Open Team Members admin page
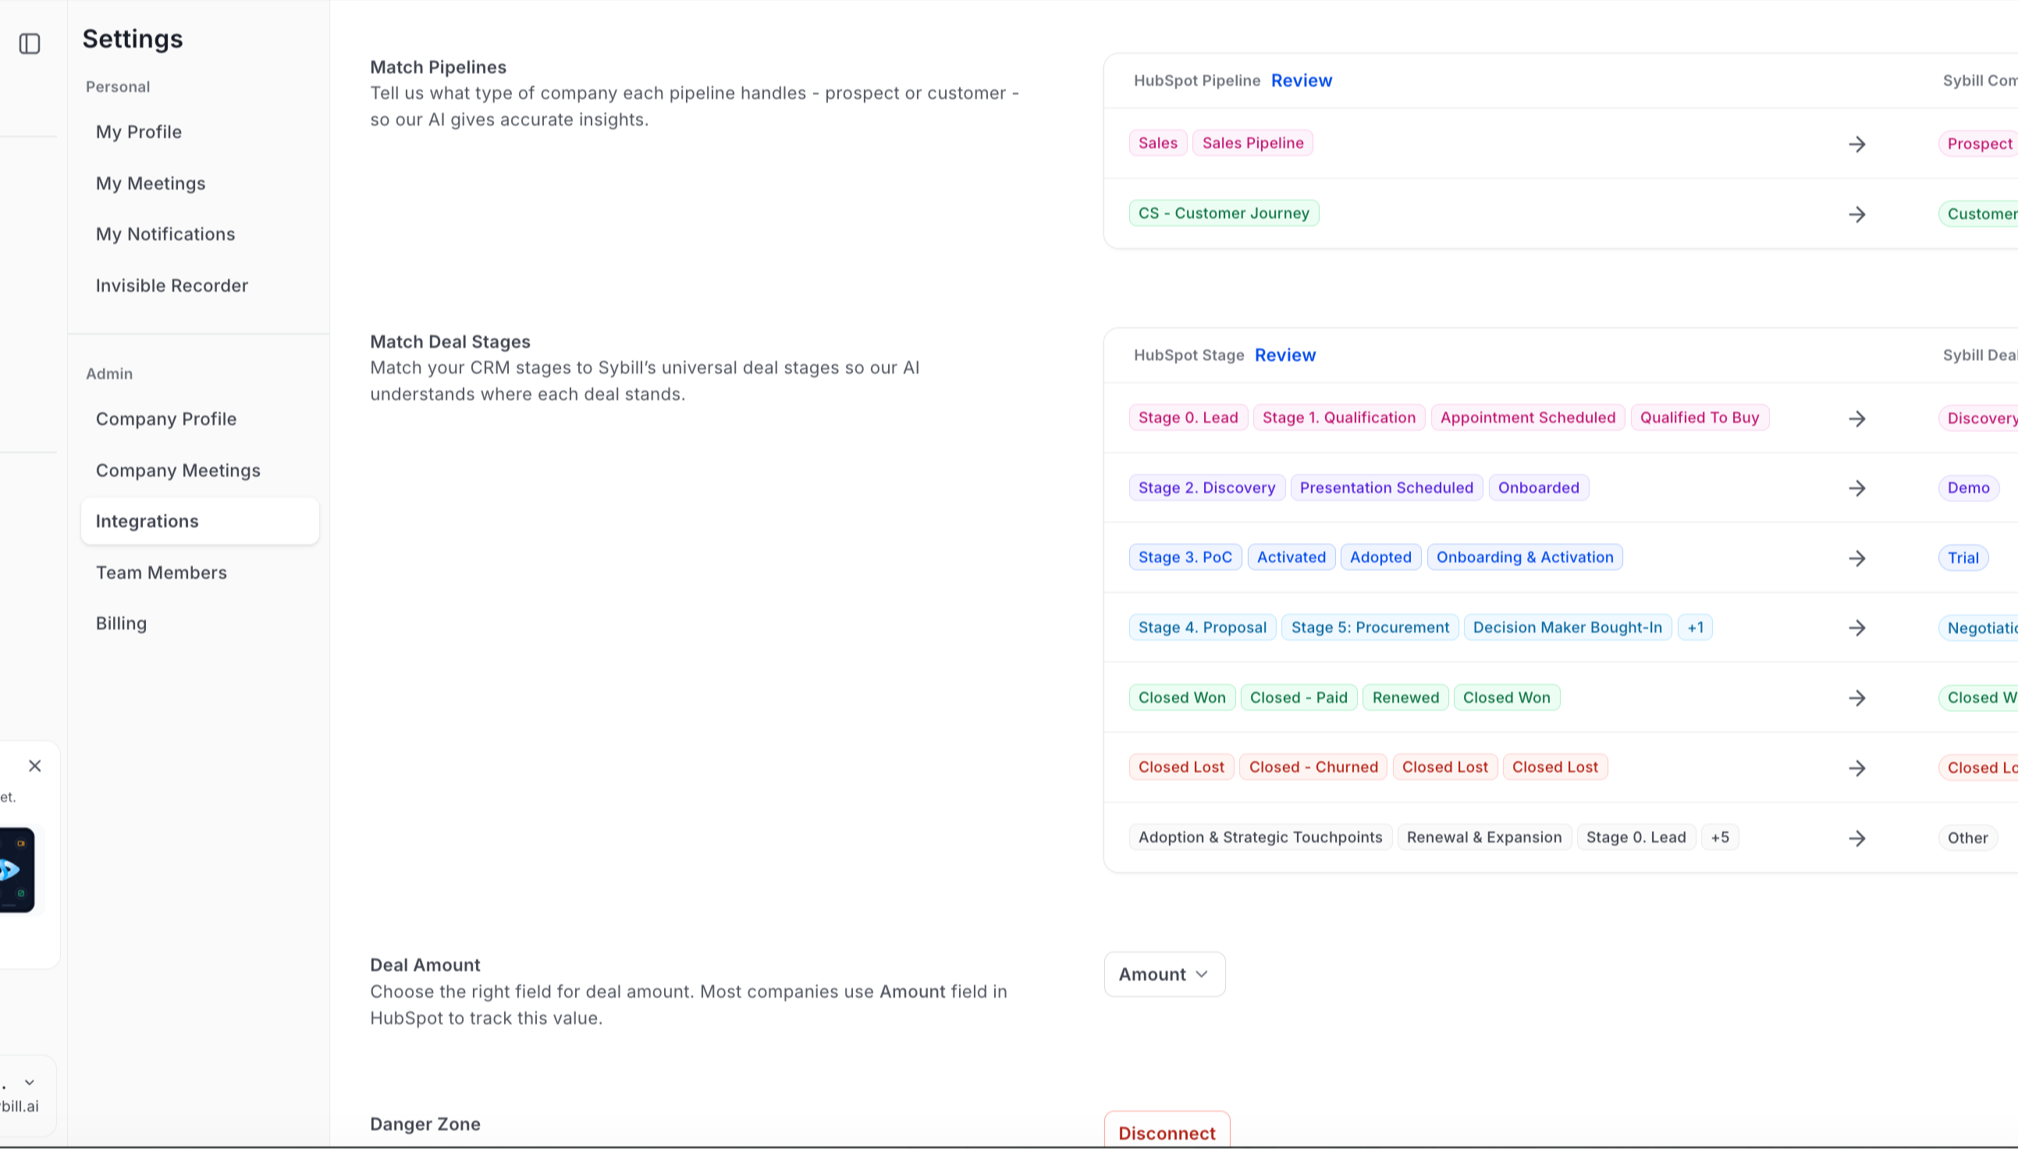The height and width of the screenshot is (1149, 2043). tap(161, 573)
